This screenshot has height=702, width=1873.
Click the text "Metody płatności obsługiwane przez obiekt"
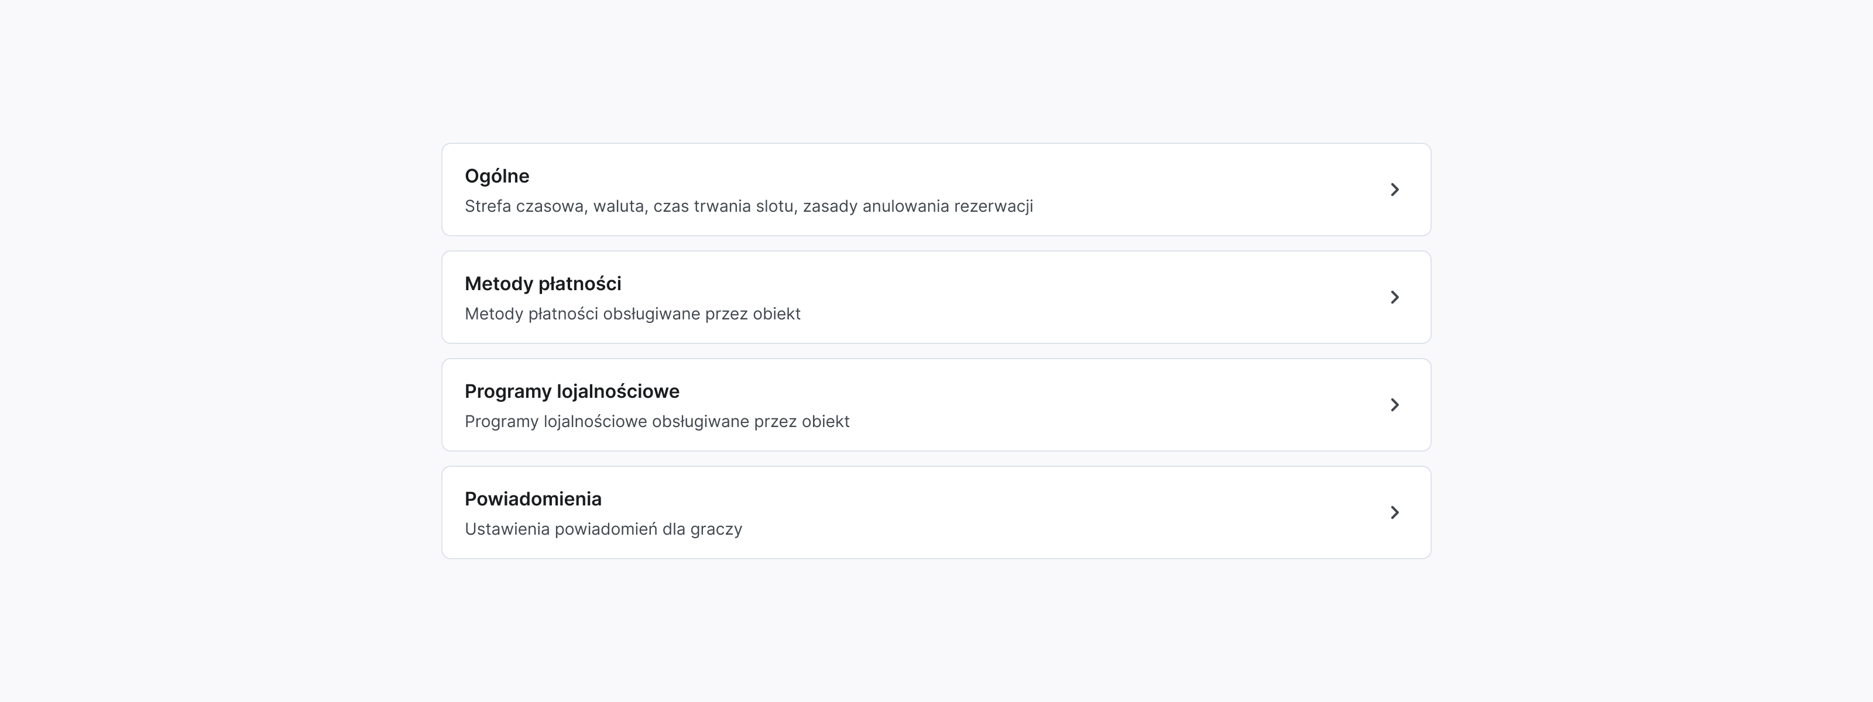pos(632,314)
